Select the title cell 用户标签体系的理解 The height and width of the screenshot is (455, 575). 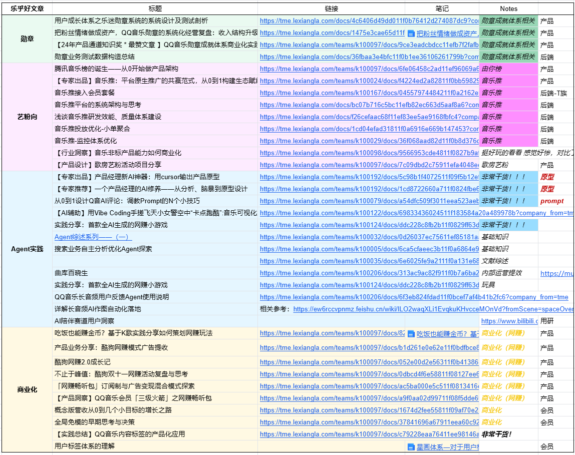click(x=155, y=446)
